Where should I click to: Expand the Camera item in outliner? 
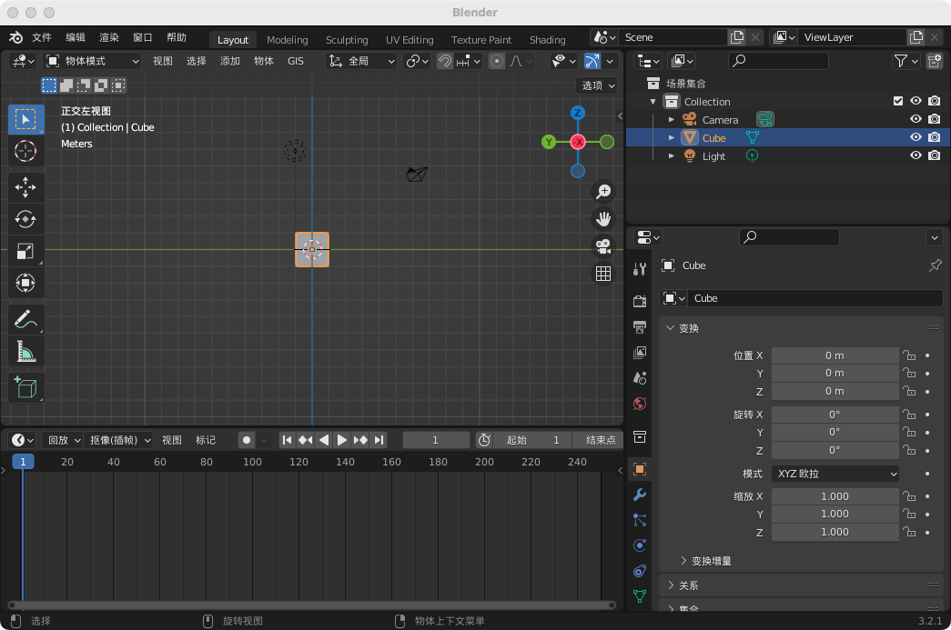672,120
